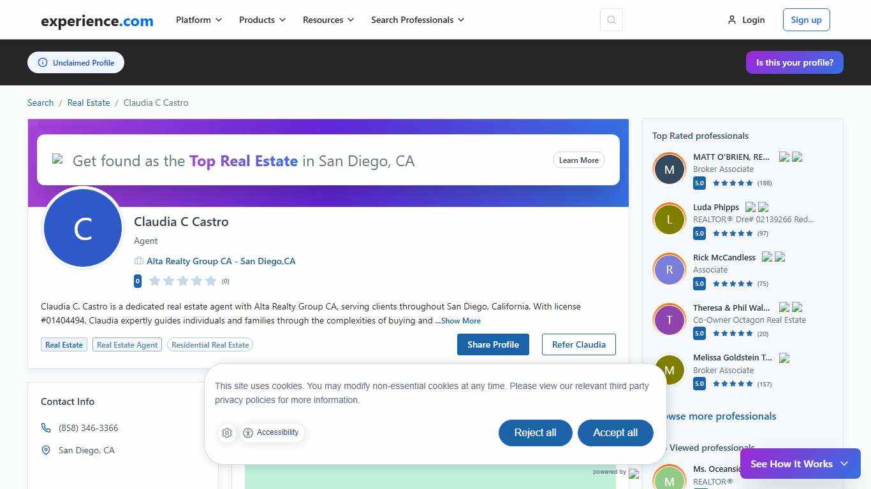Click the Share Profile button
This screenshot has width=871, height=489.
(493, 344)
